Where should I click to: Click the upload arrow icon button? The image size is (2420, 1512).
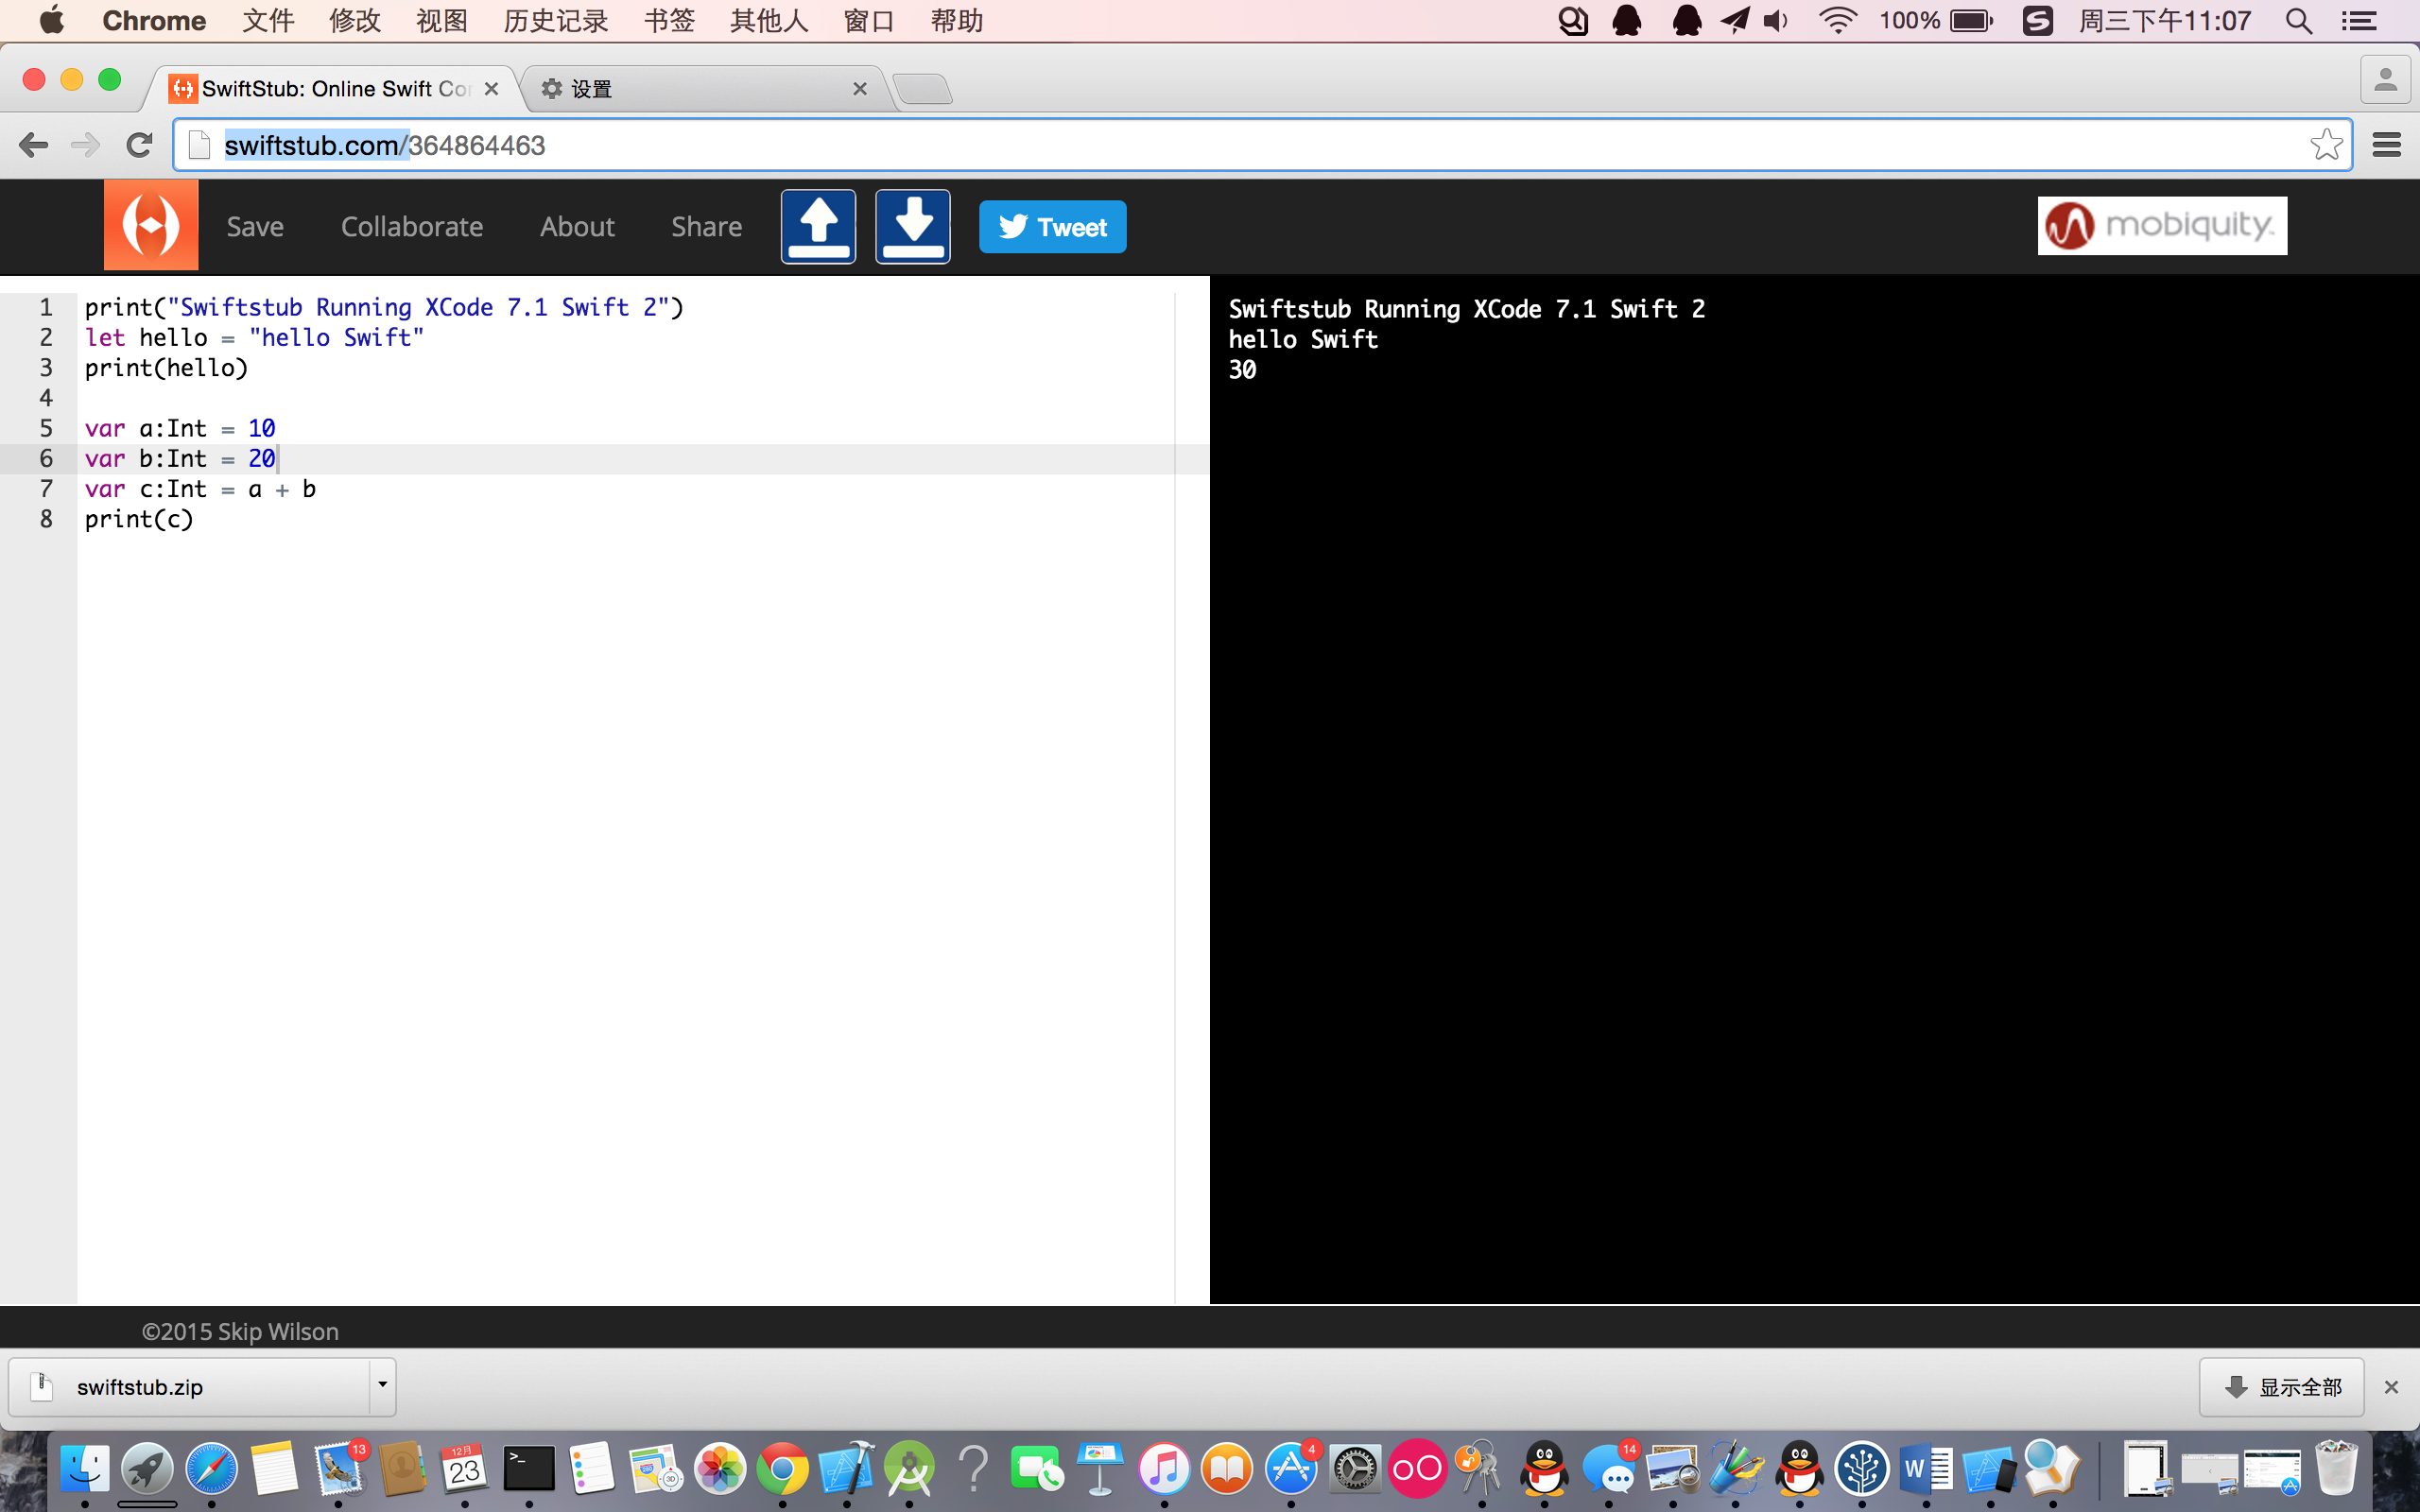point(818,226)
